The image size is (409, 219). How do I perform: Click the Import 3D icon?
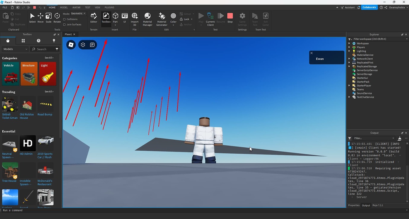click(135, 19)
